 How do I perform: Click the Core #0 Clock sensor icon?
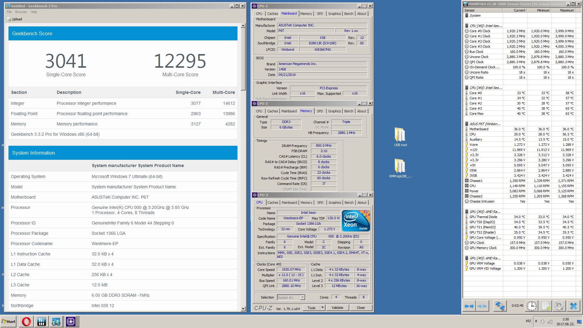click(x=466, y=31)
